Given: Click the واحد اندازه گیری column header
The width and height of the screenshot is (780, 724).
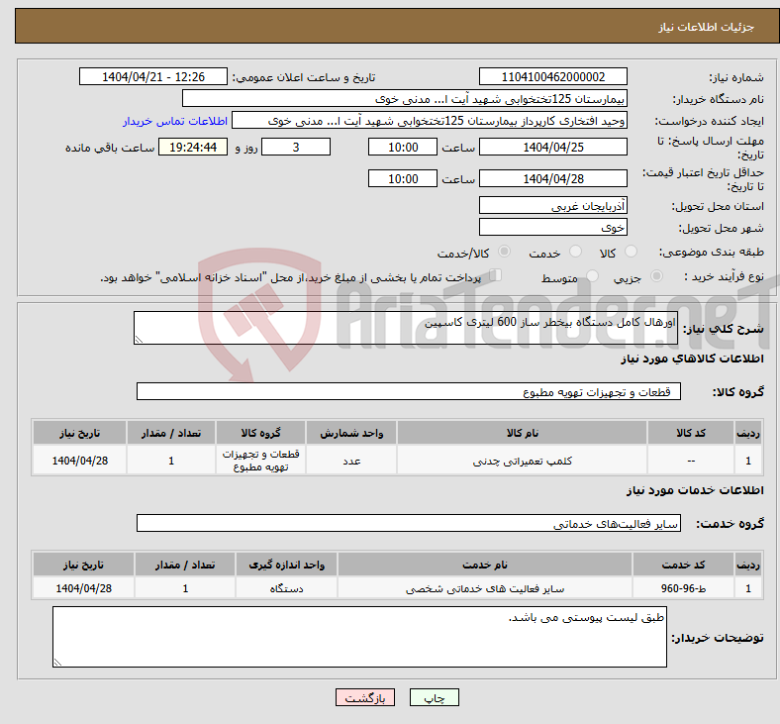Looking at the screenshot, I should (x=286, y=565).
